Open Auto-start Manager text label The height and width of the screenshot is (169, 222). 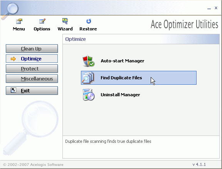tap(123, 61)
